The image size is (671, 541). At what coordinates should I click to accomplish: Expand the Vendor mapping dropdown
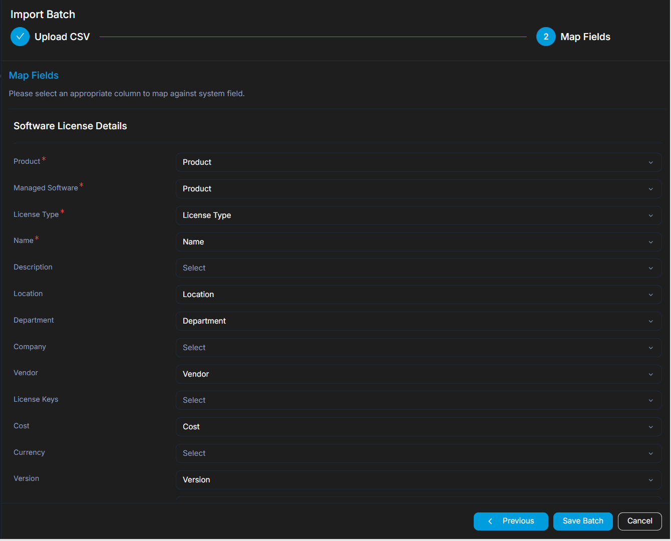tap(419, 374)
